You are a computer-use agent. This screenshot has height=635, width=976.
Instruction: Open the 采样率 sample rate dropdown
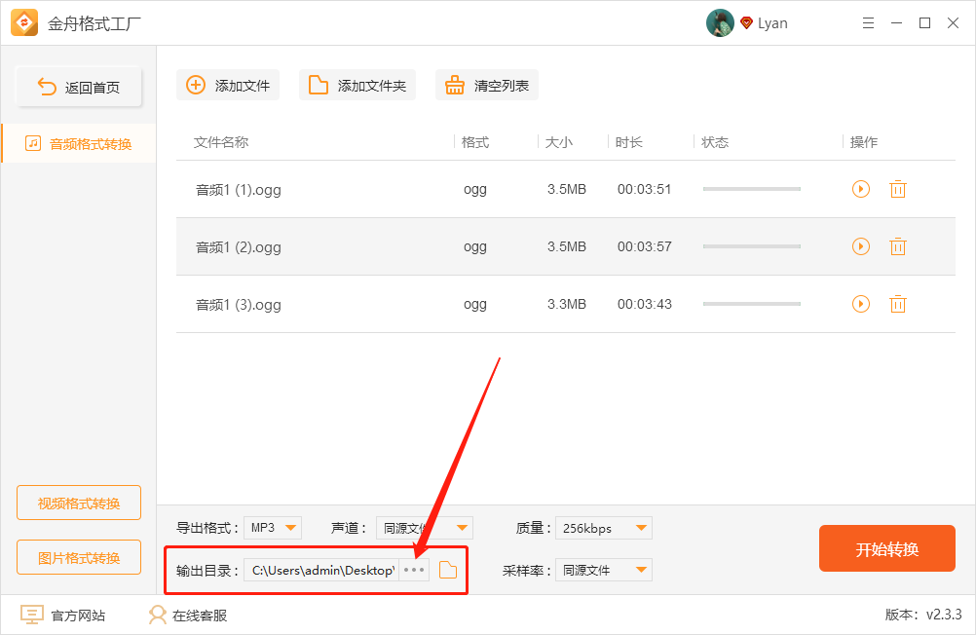pos(603,570)
